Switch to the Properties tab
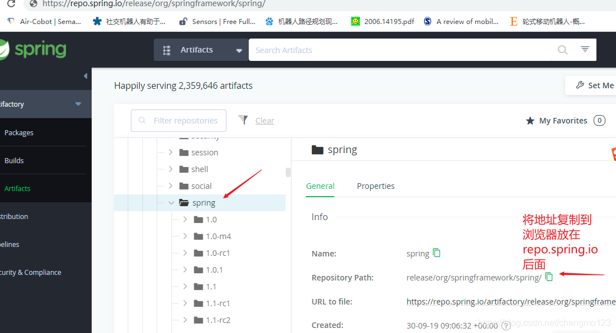616x333 pixels. 376,186
